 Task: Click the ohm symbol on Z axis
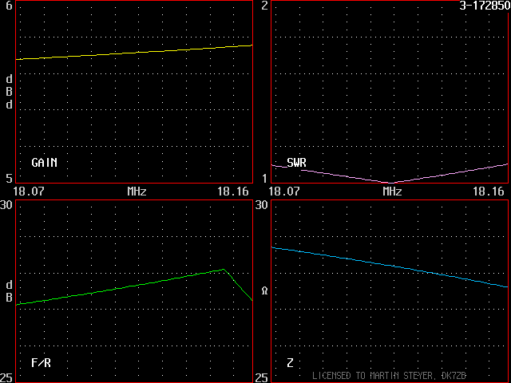coord(264,290)
